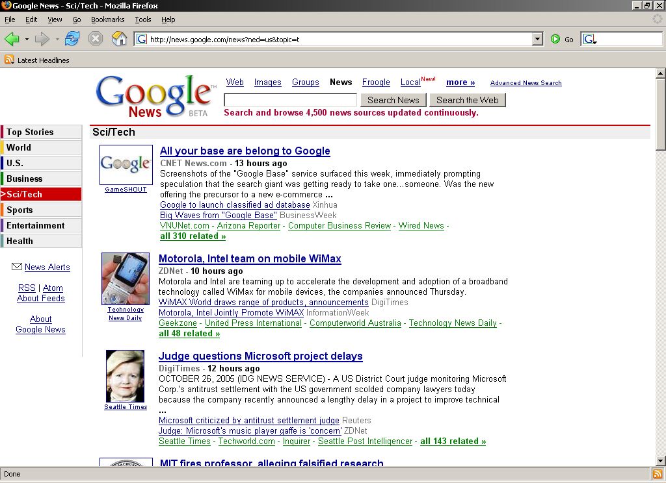The height and width of the screenshot is (483, 666).
Task: Click the mobile phone story thumbnail
Action: pos(126,279)
